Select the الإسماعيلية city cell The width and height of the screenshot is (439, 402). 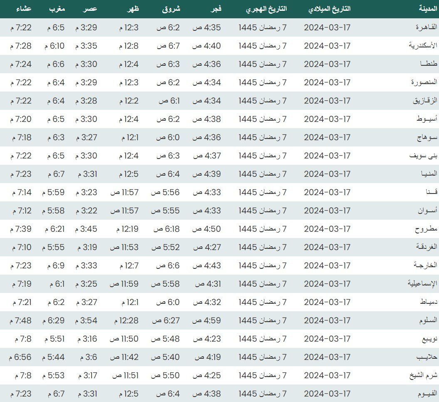point(422,283)
